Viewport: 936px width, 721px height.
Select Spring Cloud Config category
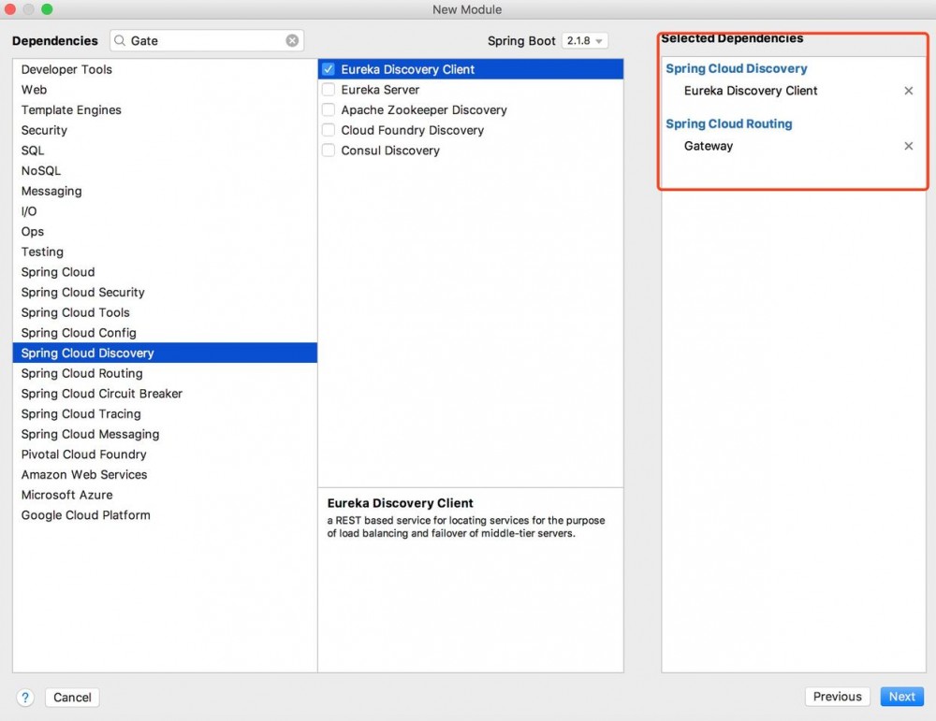tap(165, 333)
